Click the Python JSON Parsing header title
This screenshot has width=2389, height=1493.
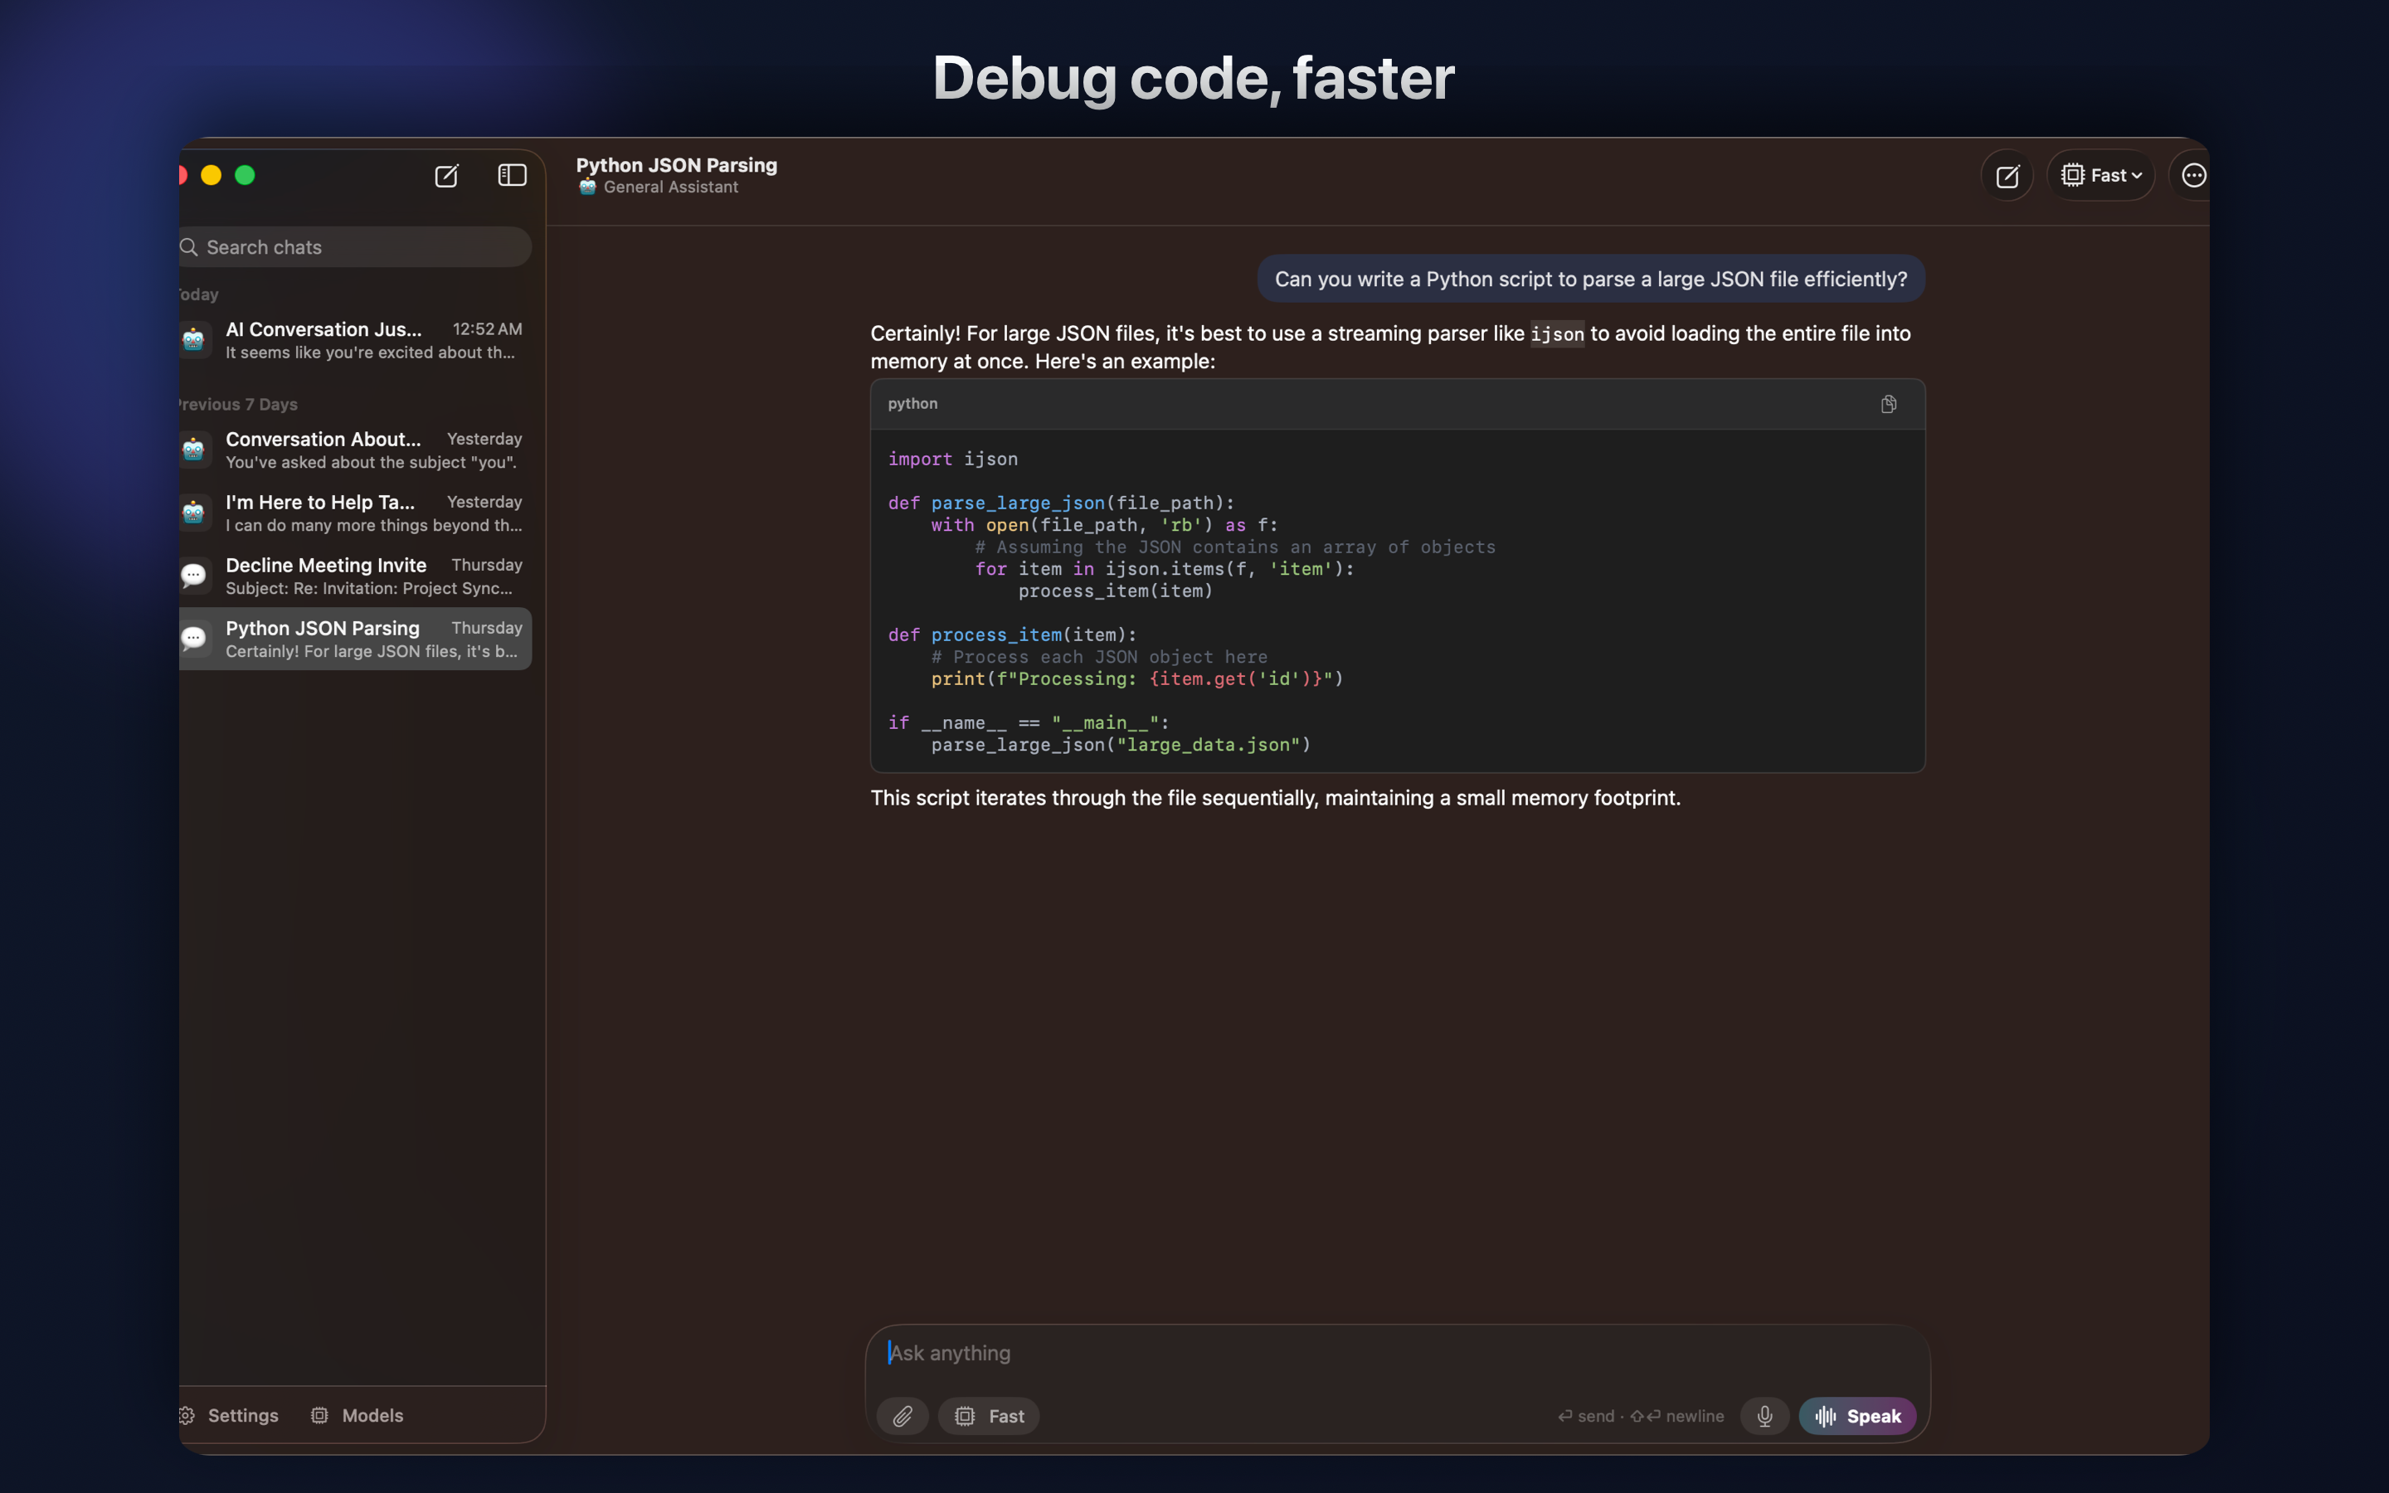(x=676, y=165)
